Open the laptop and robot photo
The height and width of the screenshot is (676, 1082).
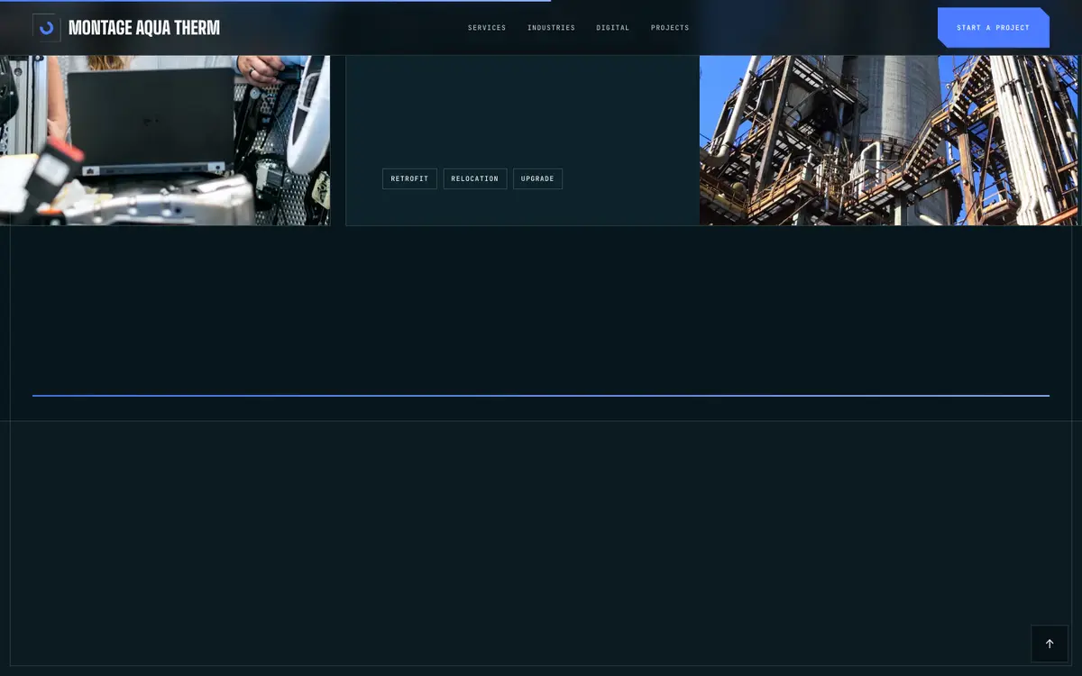coord(165,140)
